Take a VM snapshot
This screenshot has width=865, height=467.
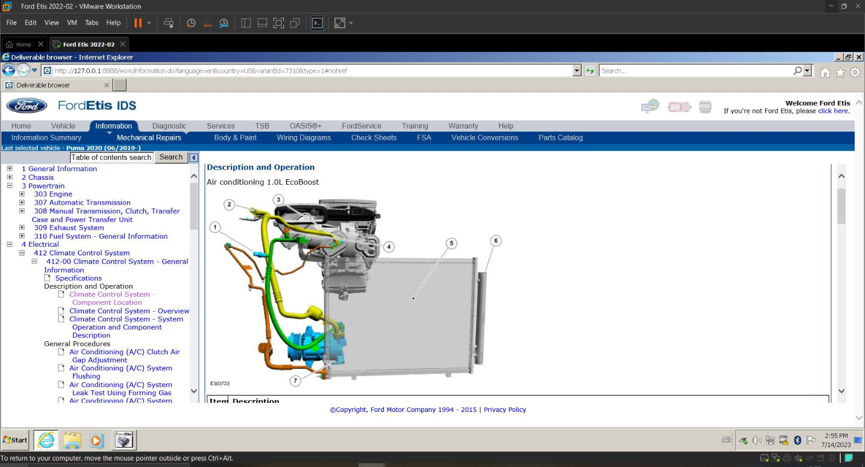[191, 23]
